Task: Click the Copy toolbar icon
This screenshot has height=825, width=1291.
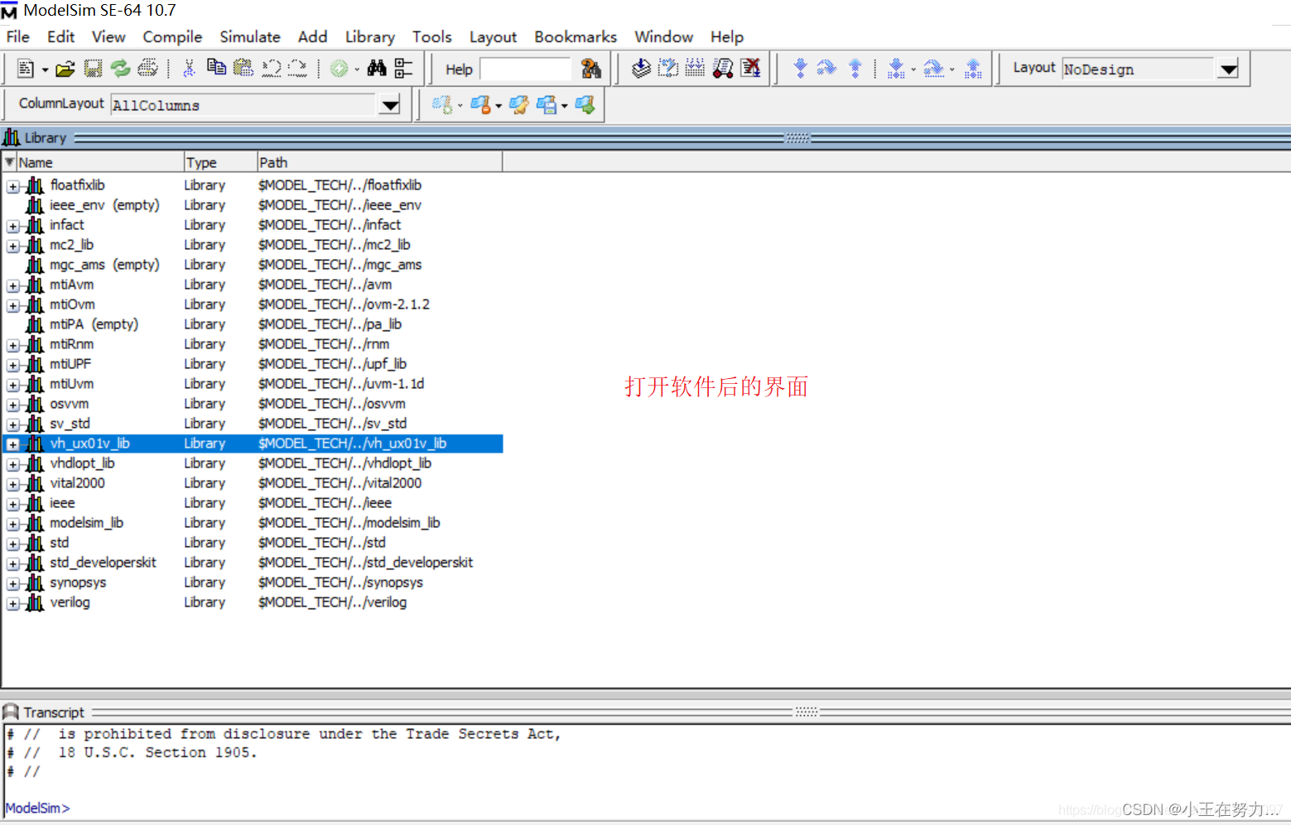Action: pyautogui.click(x=216, y=68)
